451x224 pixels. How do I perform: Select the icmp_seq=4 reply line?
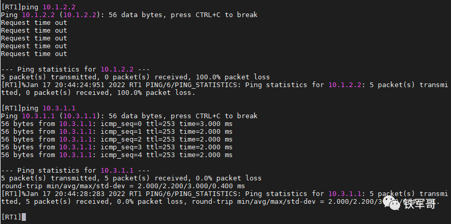point(117,155)
